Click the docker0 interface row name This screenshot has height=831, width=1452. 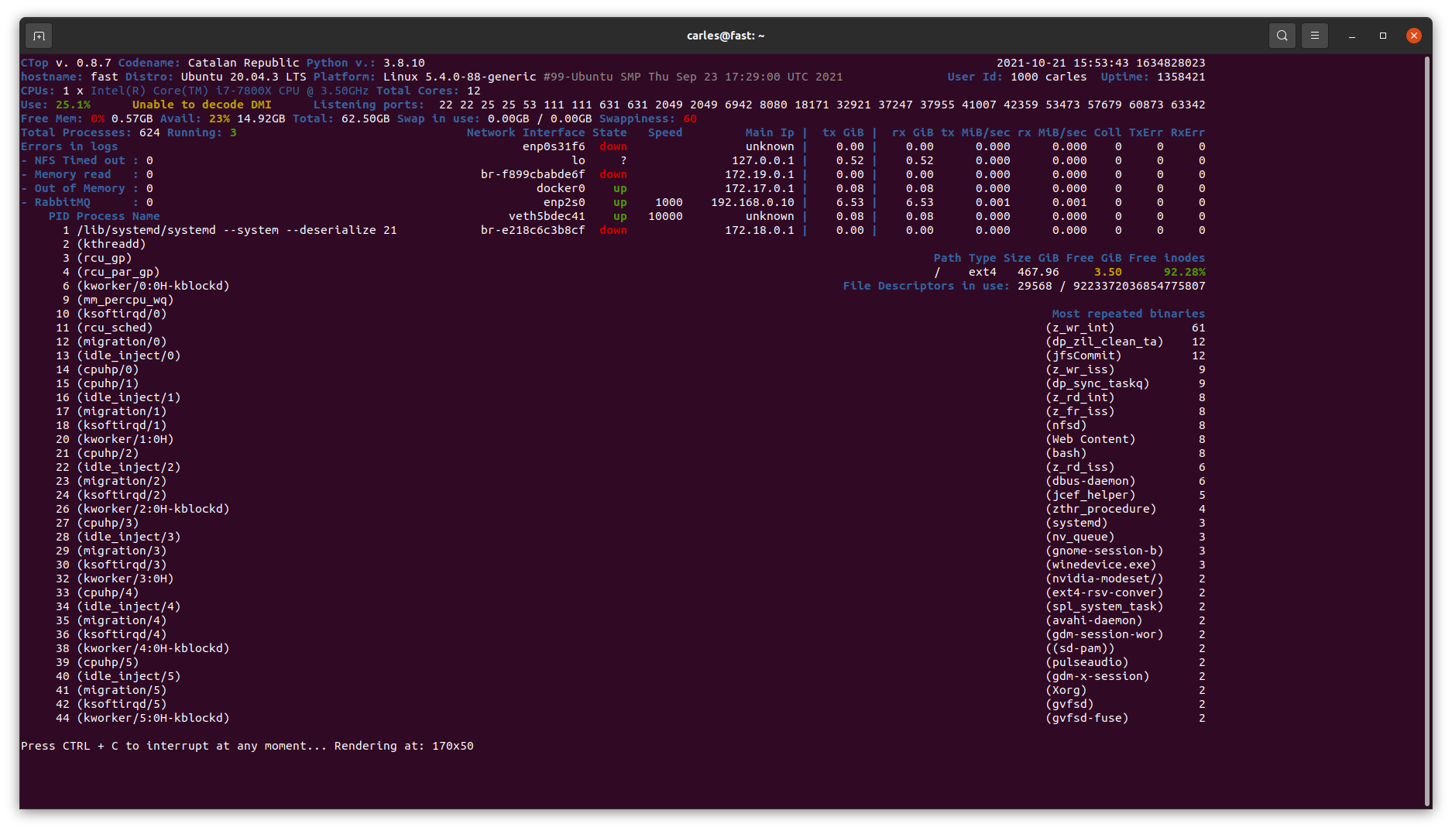tap(561, 188)
